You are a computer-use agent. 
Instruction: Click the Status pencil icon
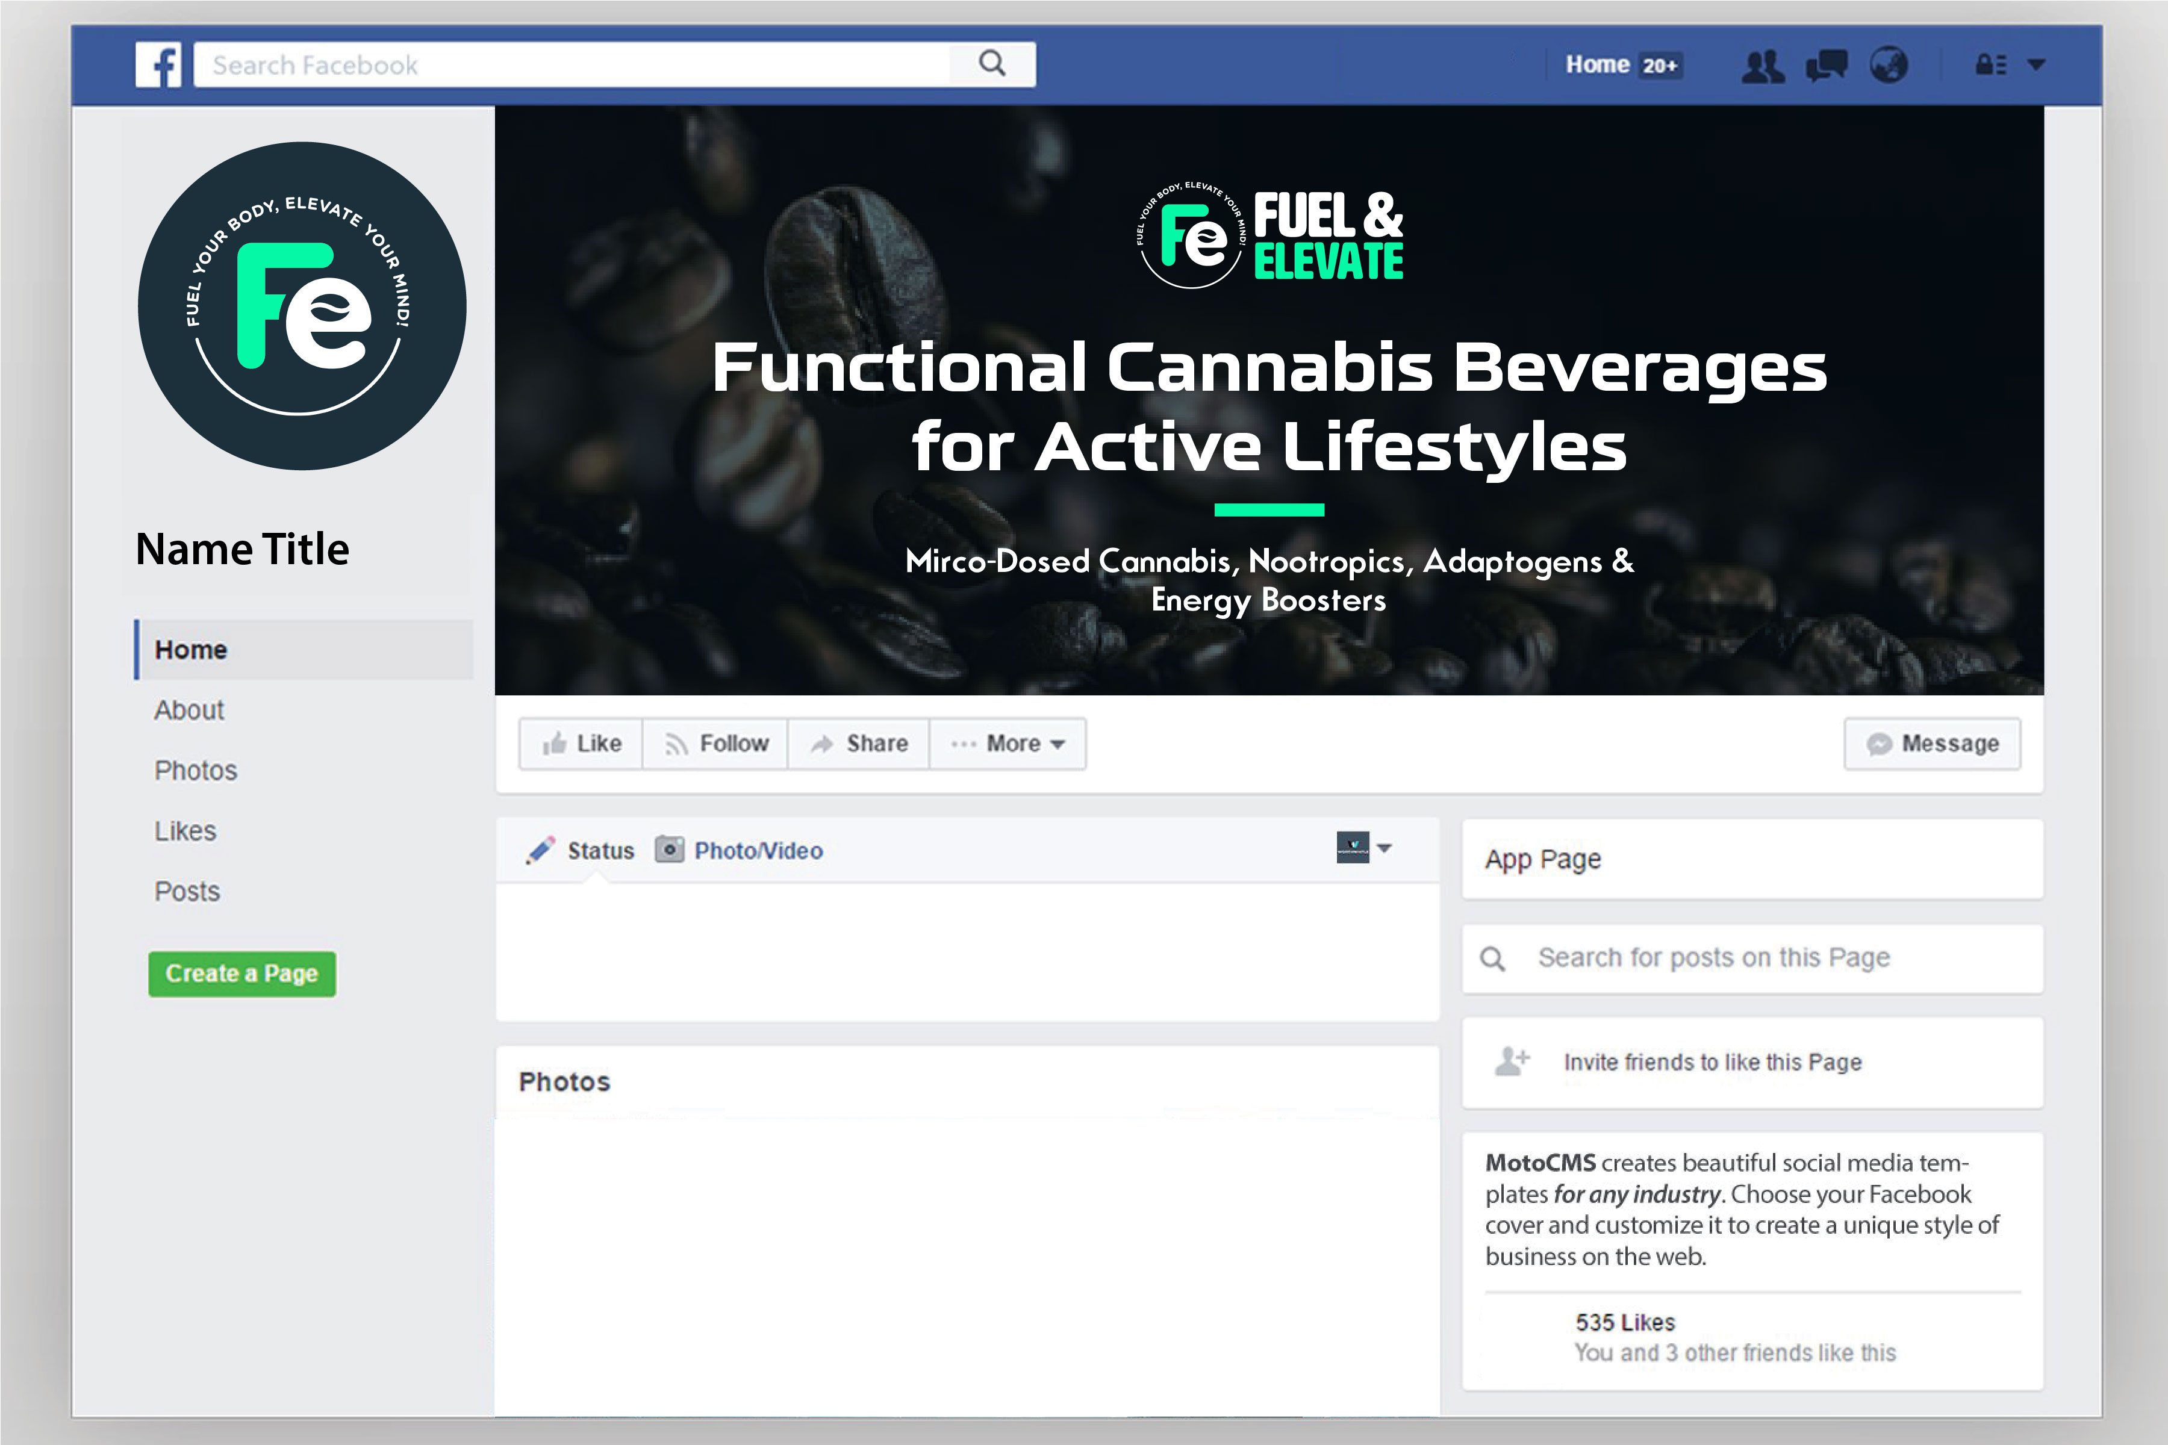(541, 850)
